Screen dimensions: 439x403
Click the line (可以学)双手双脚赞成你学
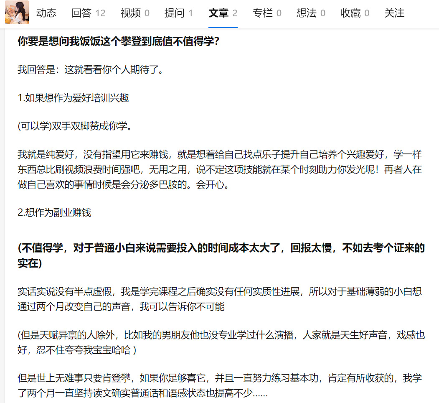(x=74, y=126)
